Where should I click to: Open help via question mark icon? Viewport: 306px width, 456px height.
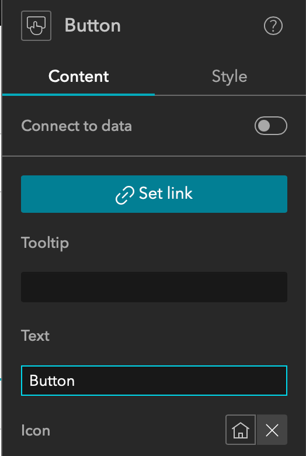pyautogui.click(x=273, y=26)
